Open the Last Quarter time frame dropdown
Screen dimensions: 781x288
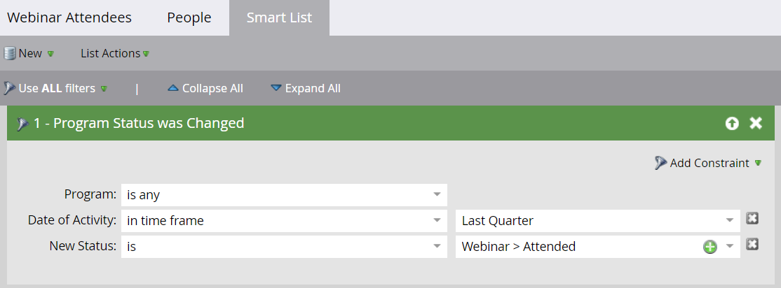[x=730, y=220]
